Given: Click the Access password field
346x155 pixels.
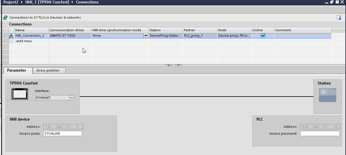Looking at the screenshot, I should pyautogui.click(x=320, y=134).
